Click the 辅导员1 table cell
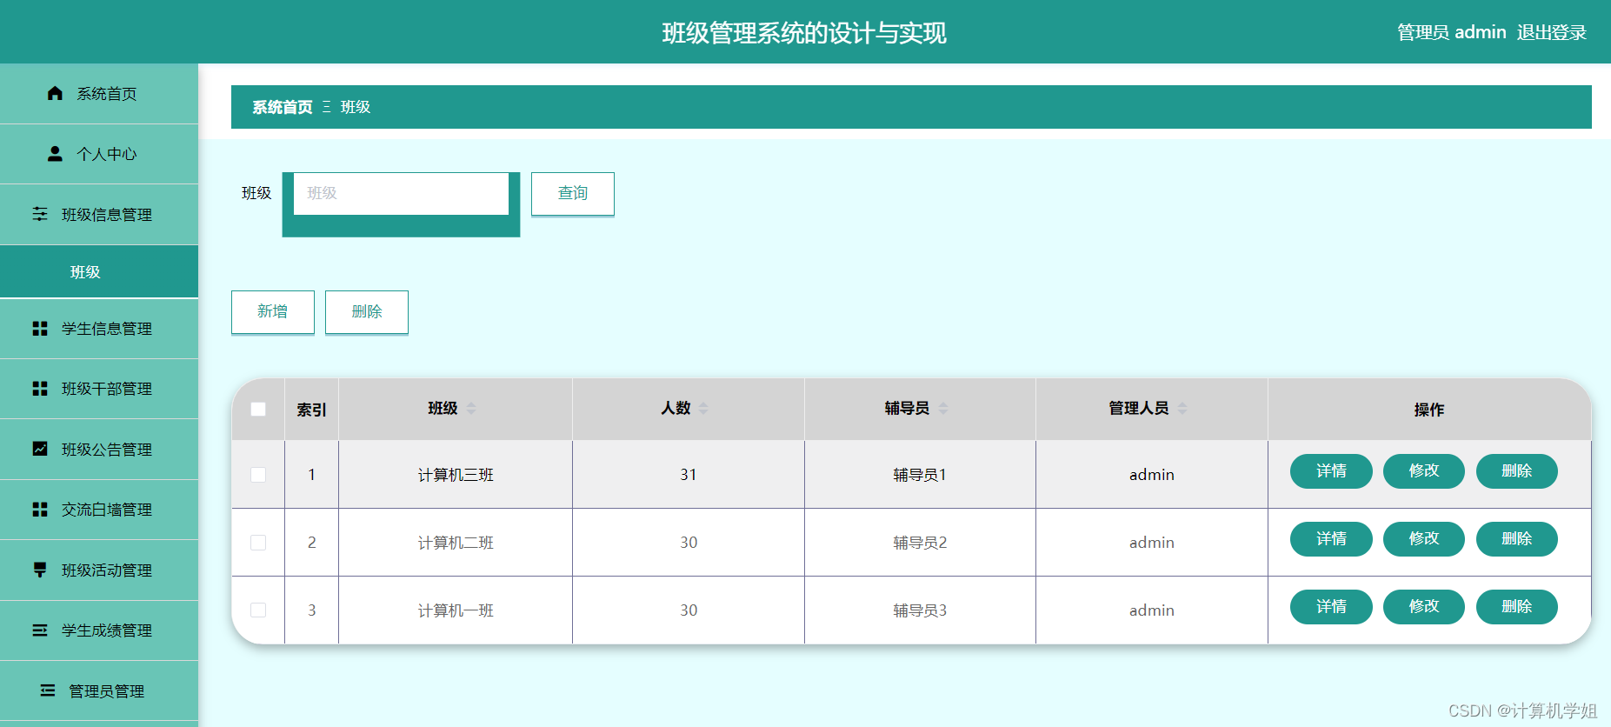 [x=920, y=475]
